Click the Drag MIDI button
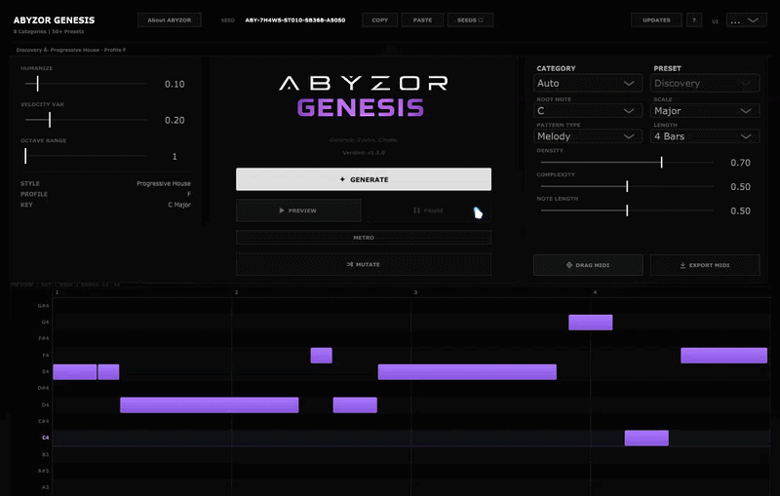 [588, 265]
